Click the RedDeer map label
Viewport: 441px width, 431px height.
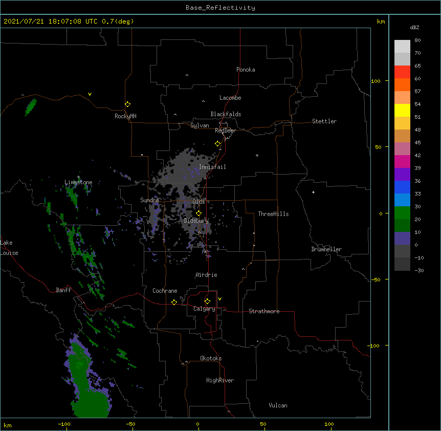225,131
